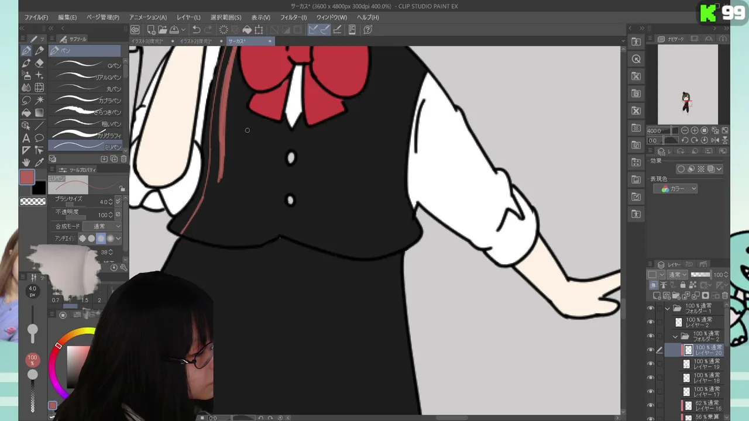The height and width of the screenshot is (421, 749).
Task: Toggle visibility of レイヤー 16
Action: 651,405
